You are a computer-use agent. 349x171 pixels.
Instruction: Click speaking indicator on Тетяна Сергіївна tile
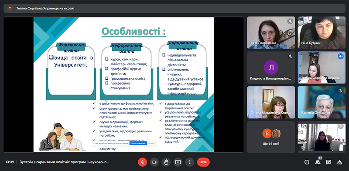coord(340,56)
